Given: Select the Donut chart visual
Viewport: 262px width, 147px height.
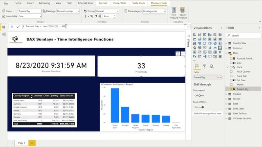Looking at the screenshot, I should 215,43.
